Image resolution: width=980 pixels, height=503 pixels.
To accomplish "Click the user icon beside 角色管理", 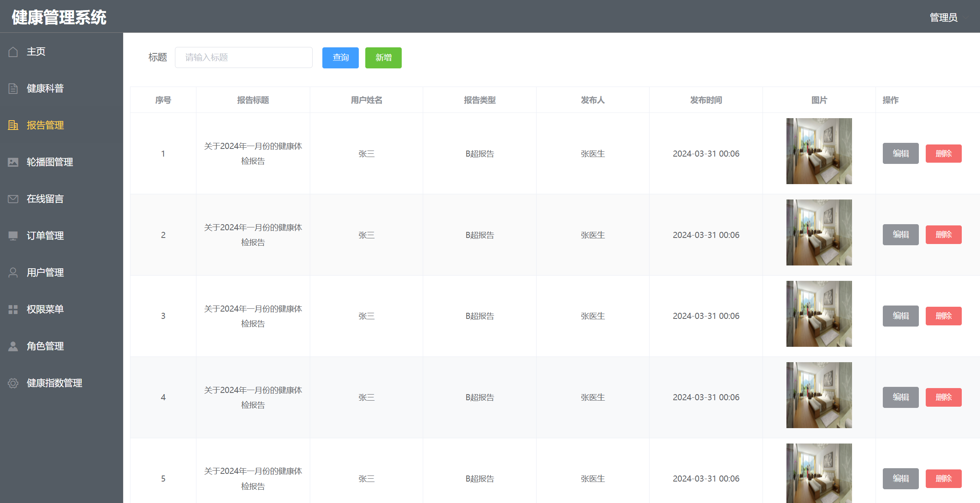I will [13, 346].
